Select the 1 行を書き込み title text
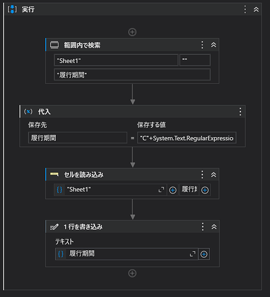The width and height of the screenshot is (270, 297). pos(83,227)
